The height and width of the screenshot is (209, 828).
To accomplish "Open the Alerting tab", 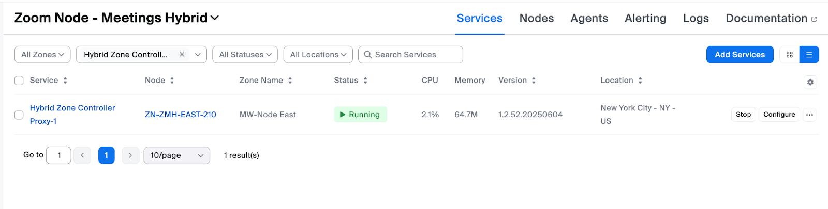I will (x=645, y=19).
